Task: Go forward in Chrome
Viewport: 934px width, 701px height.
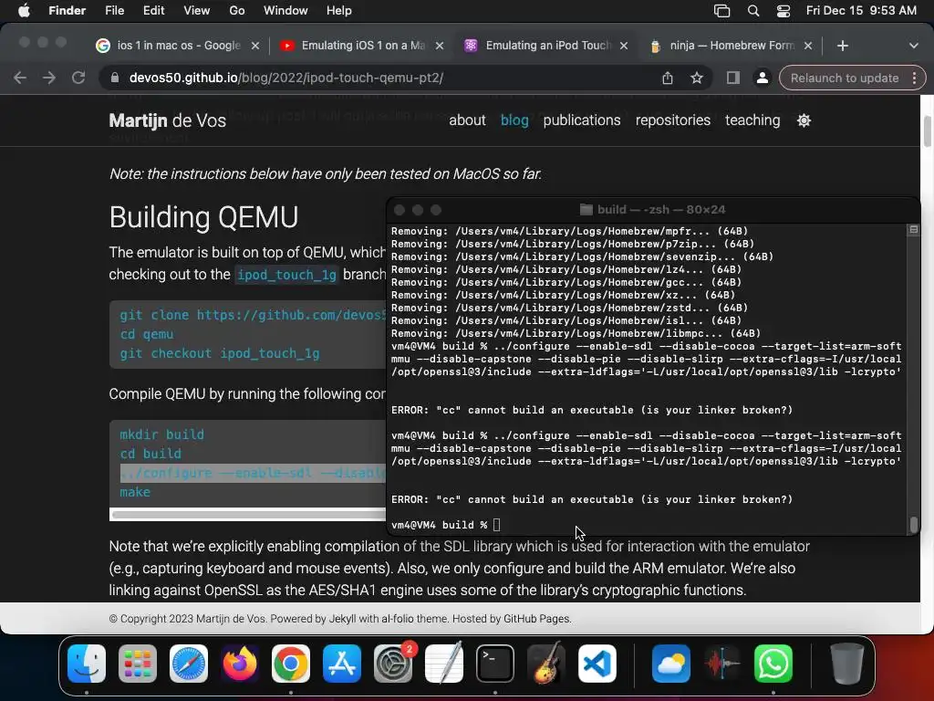Action: pos(49,78)
